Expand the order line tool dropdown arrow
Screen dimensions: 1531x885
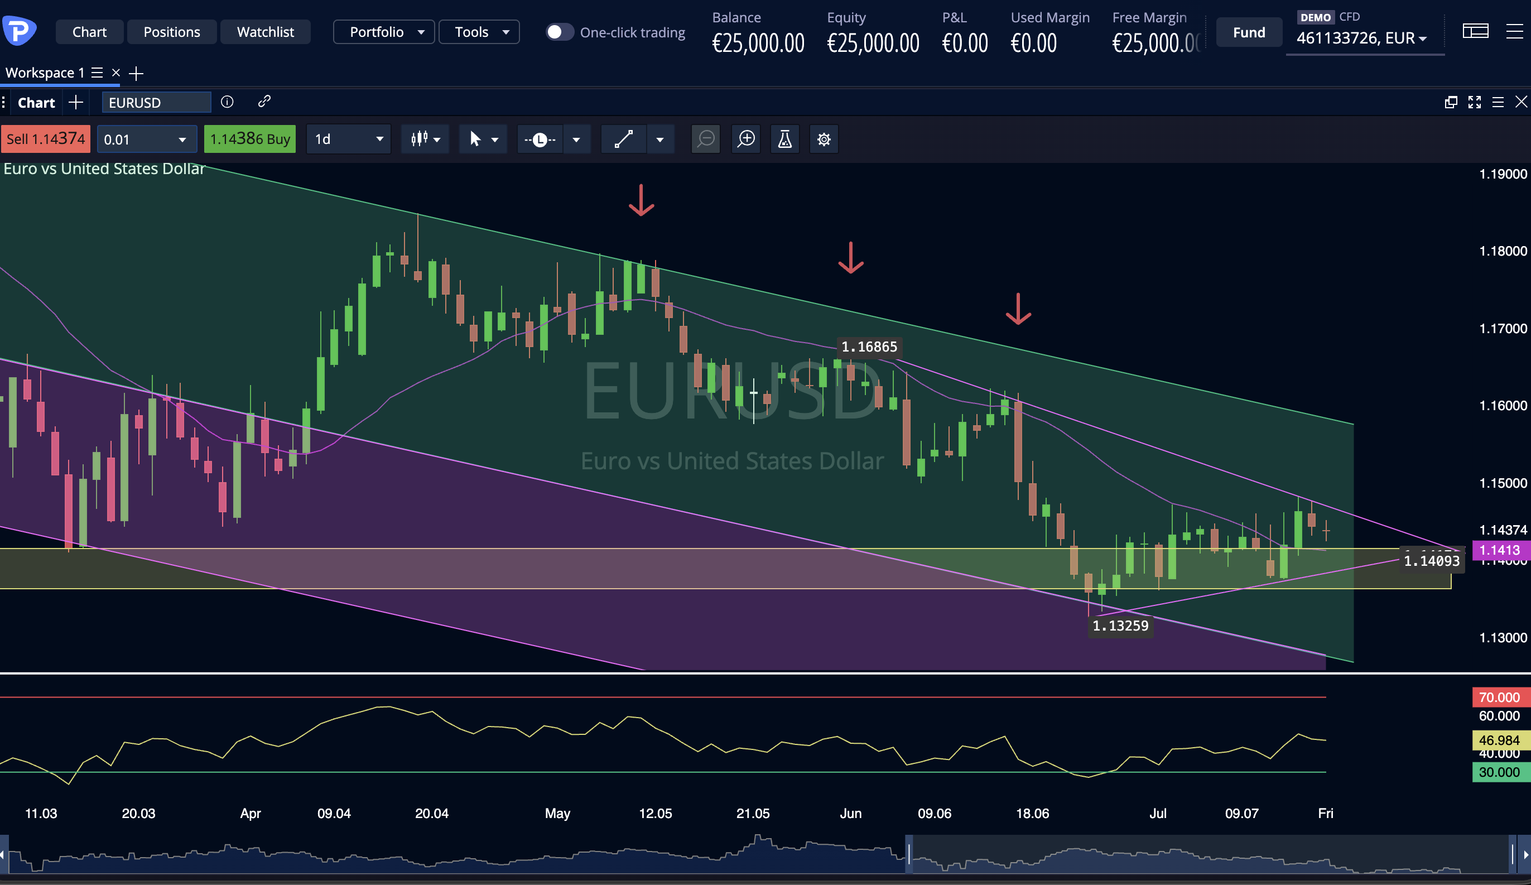(x=576, y=140)
